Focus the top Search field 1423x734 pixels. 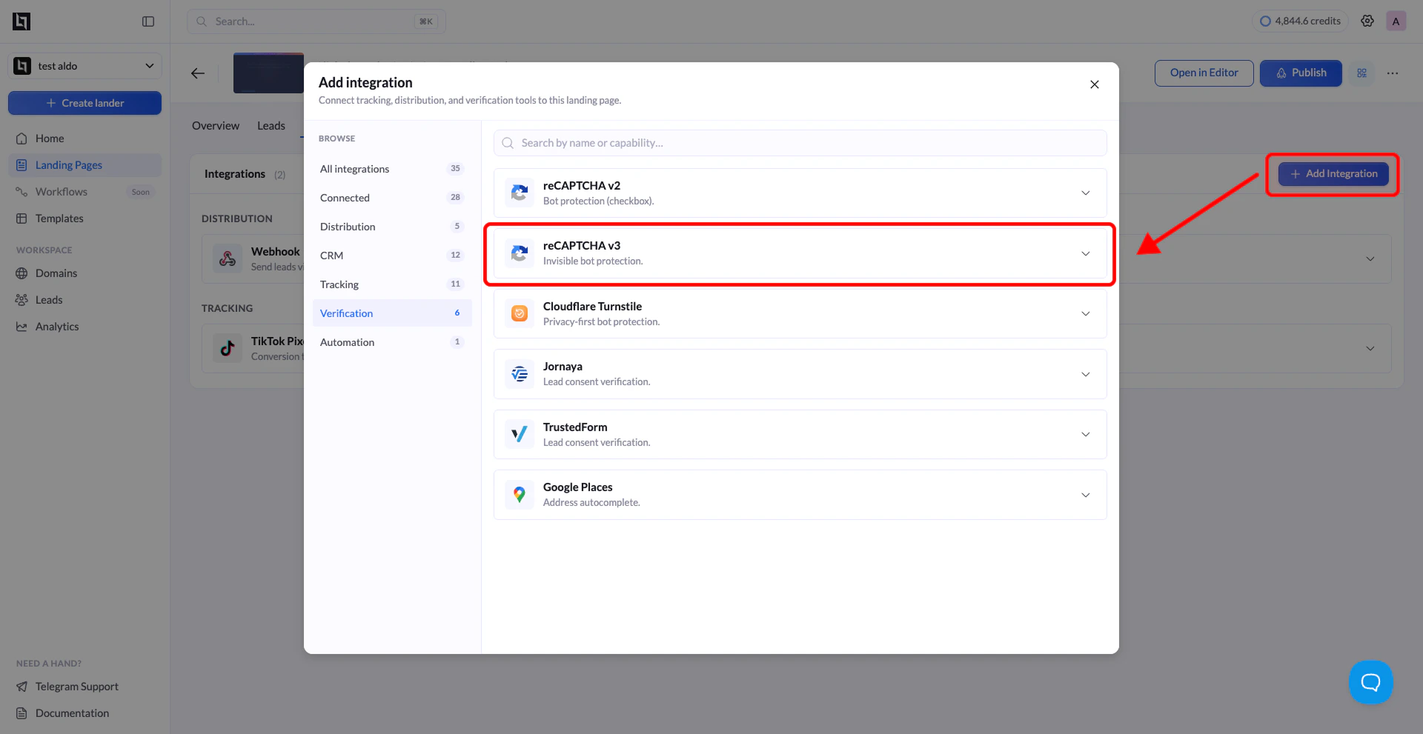(316, 21)
